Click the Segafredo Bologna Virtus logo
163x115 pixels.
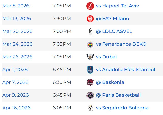click(90, 108)
